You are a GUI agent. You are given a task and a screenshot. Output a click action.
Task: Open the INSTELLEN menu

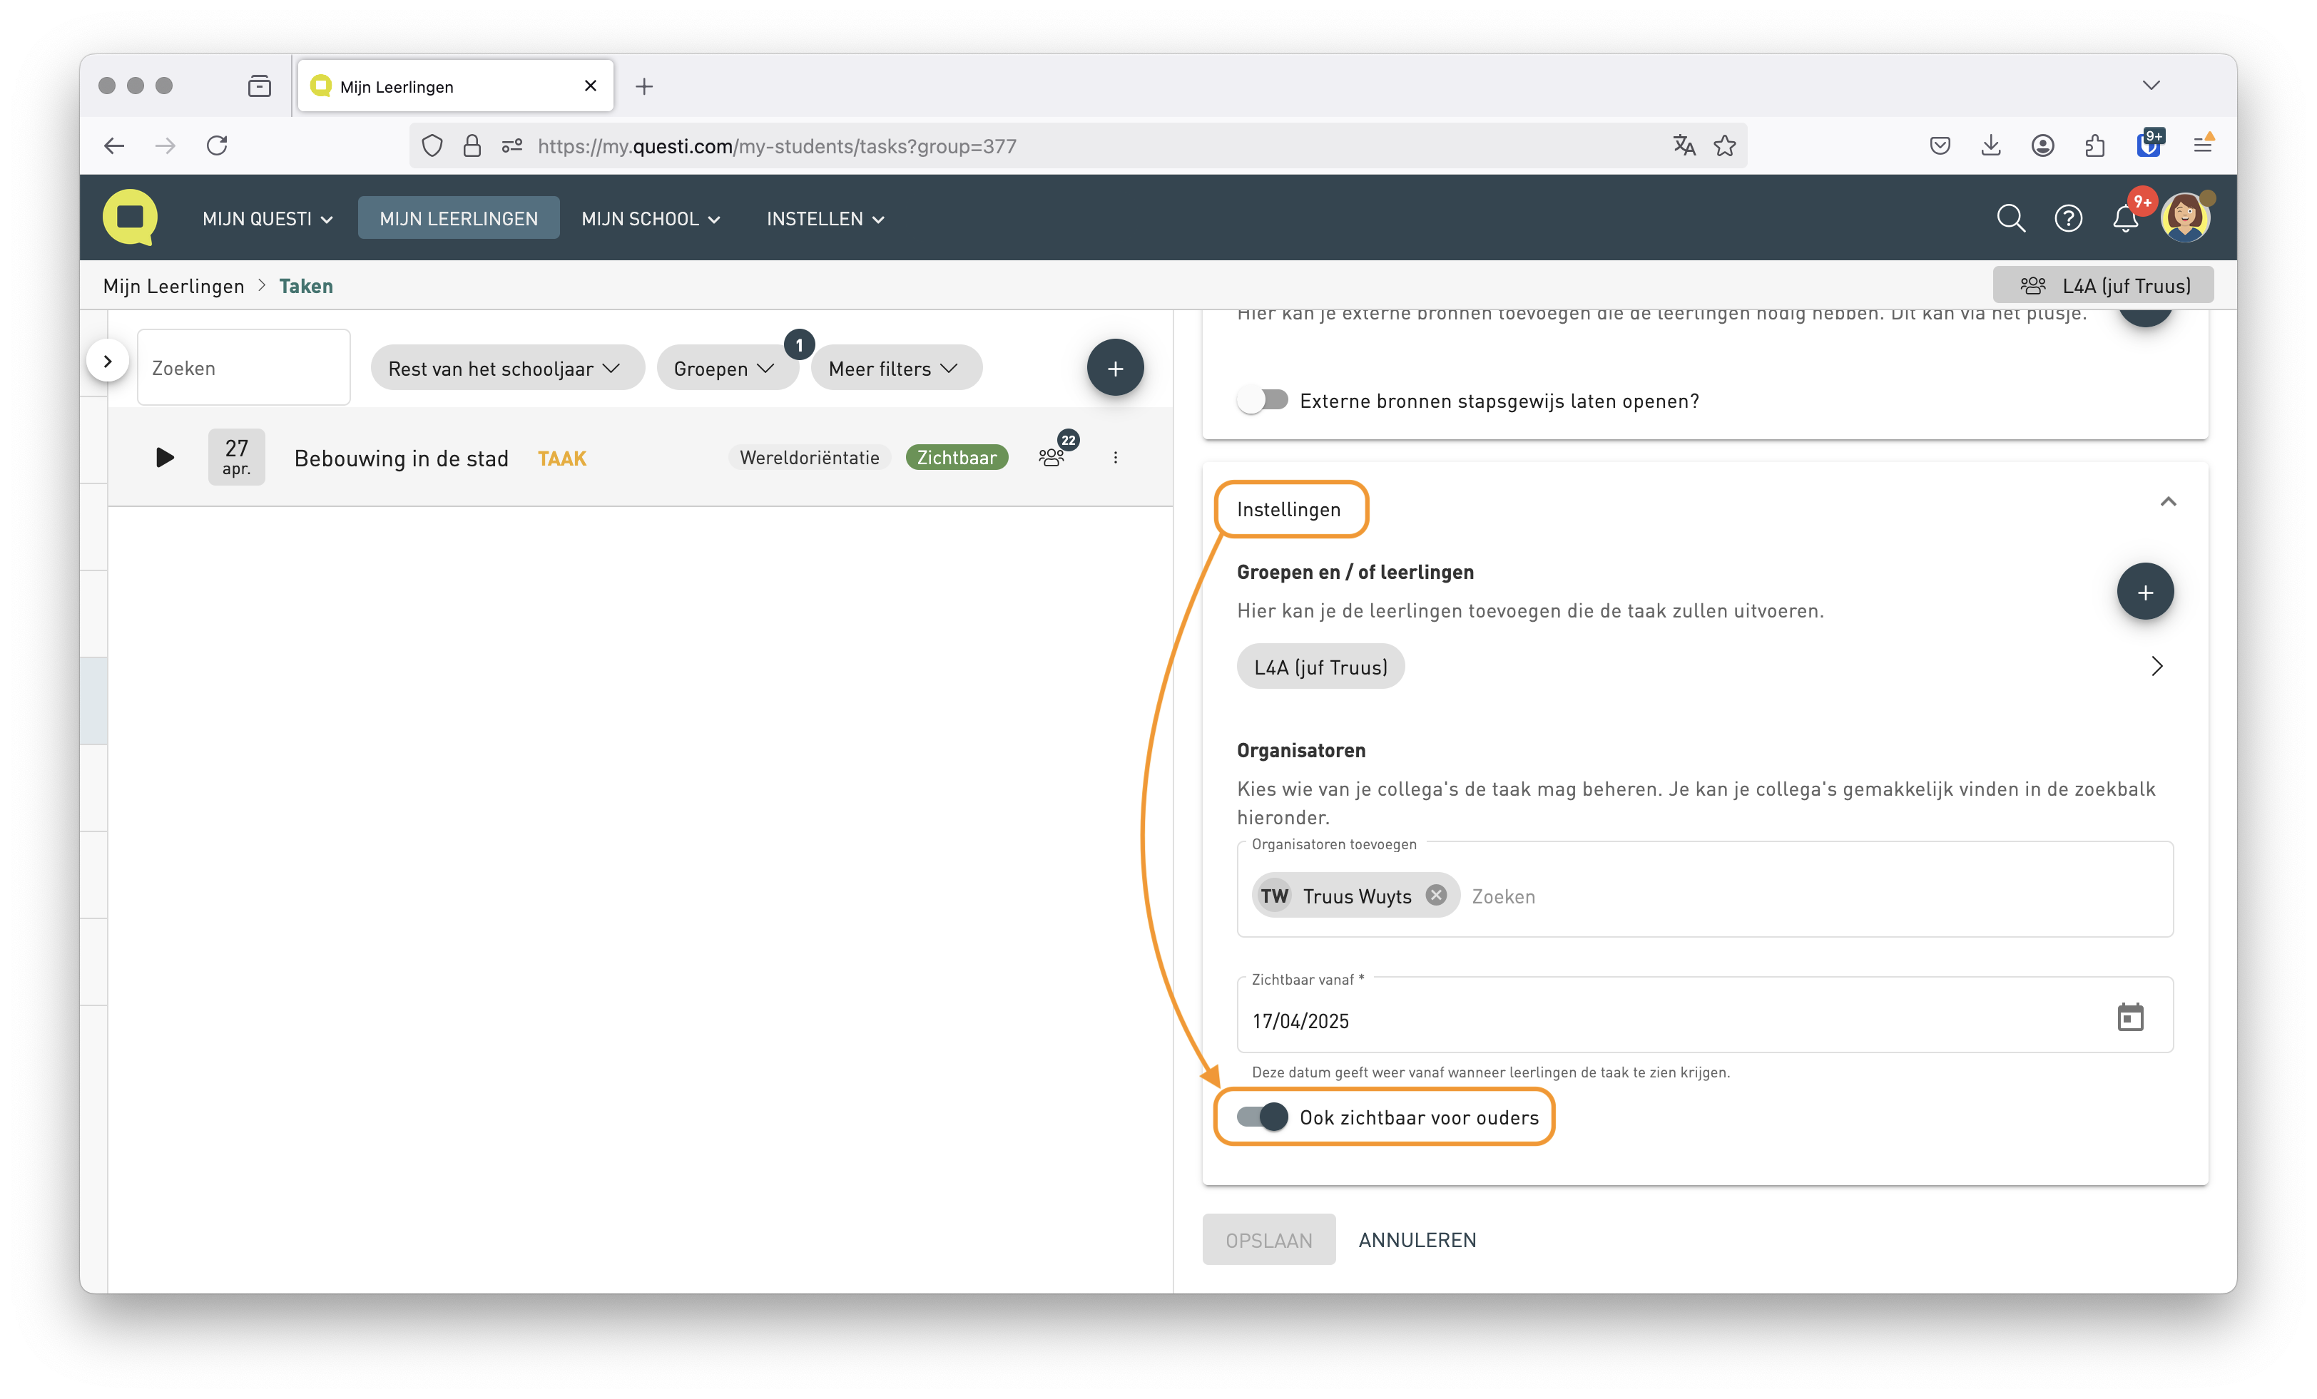pyautogui.click(x=825, y=219)
